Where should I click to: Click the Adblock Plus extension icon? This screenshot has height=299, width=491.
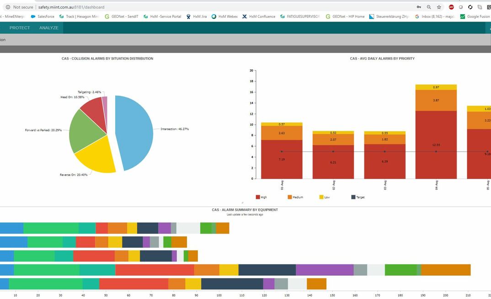pos(451,7)
